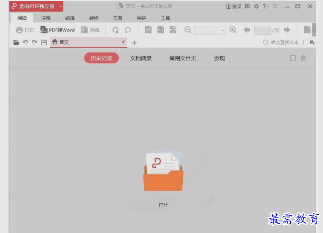
Task: Open the 金山PDF独立版 application menu
Action: click(36, 6)
